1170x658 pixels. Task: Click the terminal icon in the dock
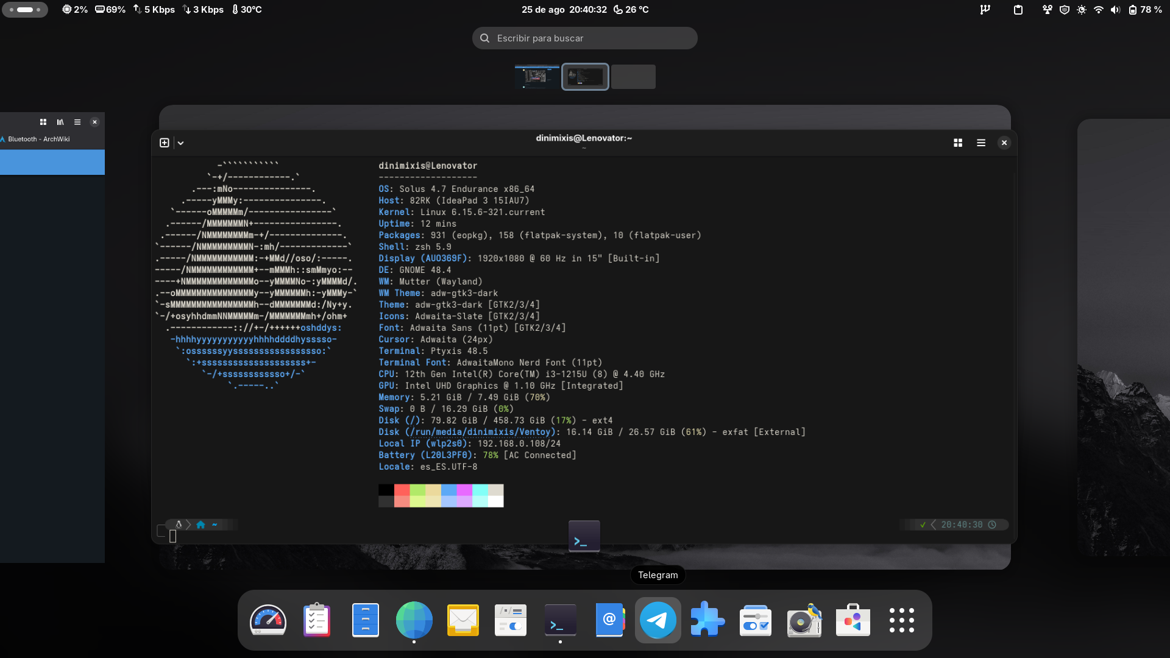point(561,620)
